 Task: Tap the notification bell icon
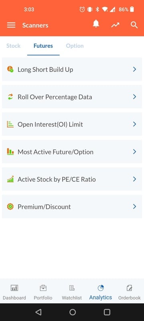(x=96, y=24)
